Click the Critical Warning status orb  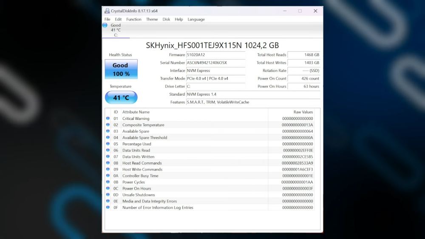point(108,119)
